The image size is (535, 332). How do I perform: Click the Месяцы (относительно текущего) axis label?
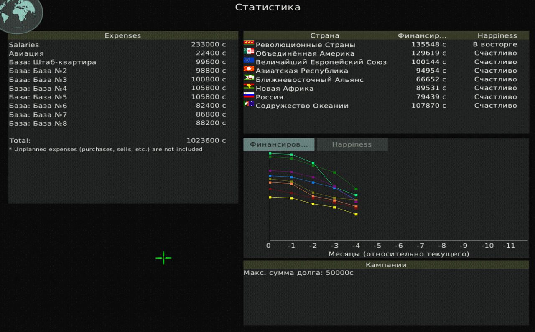pyautogui.click(x=399, y=254)
